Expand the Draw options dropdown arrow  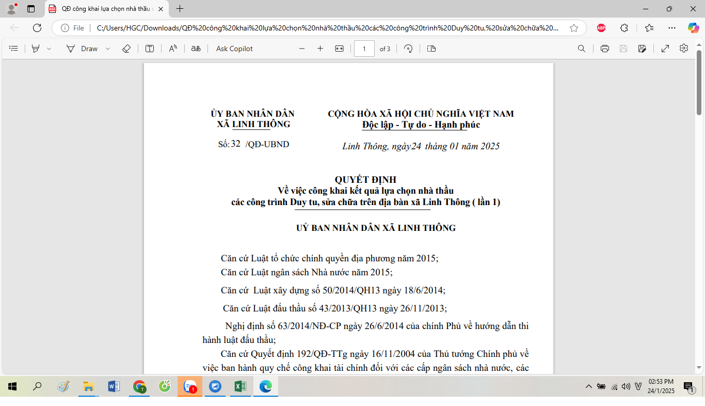tap(108, 49)
